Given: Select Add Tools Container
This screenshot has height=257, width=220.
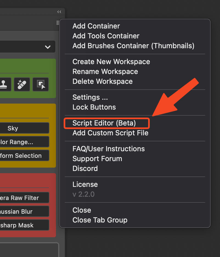Looking at the screenshot, I should tap(106, 36).
